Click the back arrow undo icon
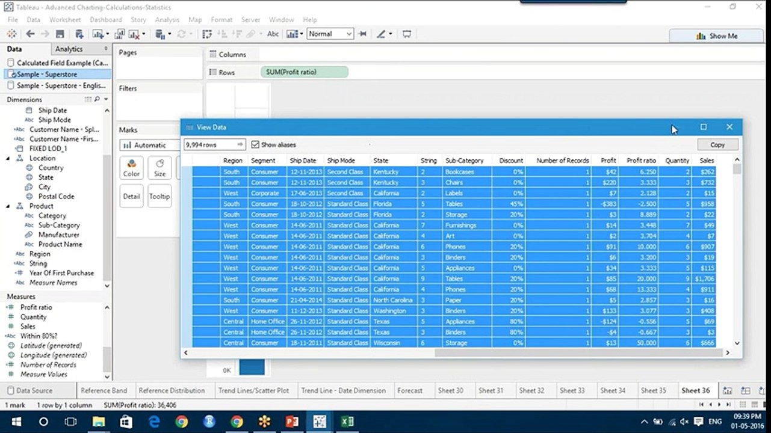771x433 pixels. 30,34
